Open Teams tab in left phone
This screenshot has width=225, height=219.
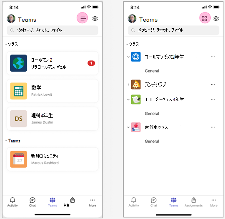pyautogui.click(x=52, y=202)
